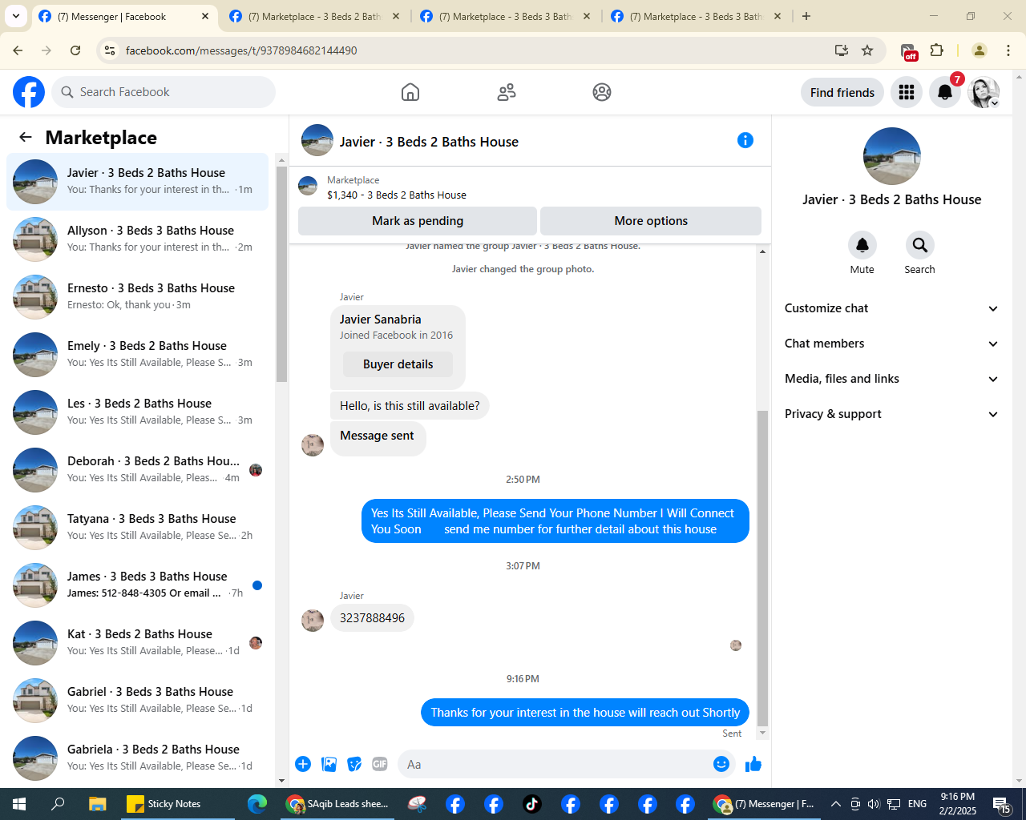Viewport: 1026px width, 820px height.
Task: Open Windows notification center icon
Action: pyautogui.click(x=1002, y=804)
